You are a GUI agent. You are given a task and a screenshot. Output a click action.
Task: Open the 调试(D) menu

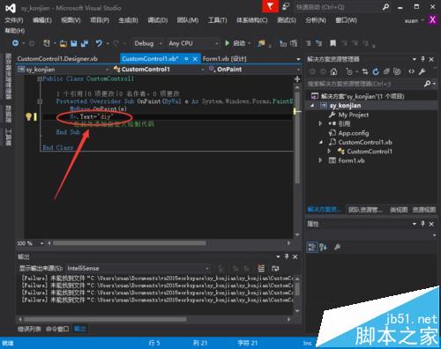point(158,20)
